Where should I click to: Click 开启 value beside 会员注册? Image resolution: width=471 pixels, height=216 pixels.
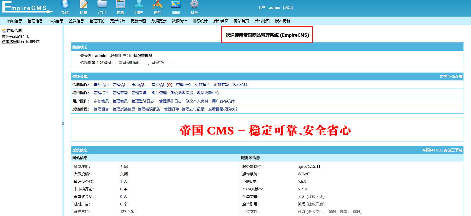(x=124, y=167)
